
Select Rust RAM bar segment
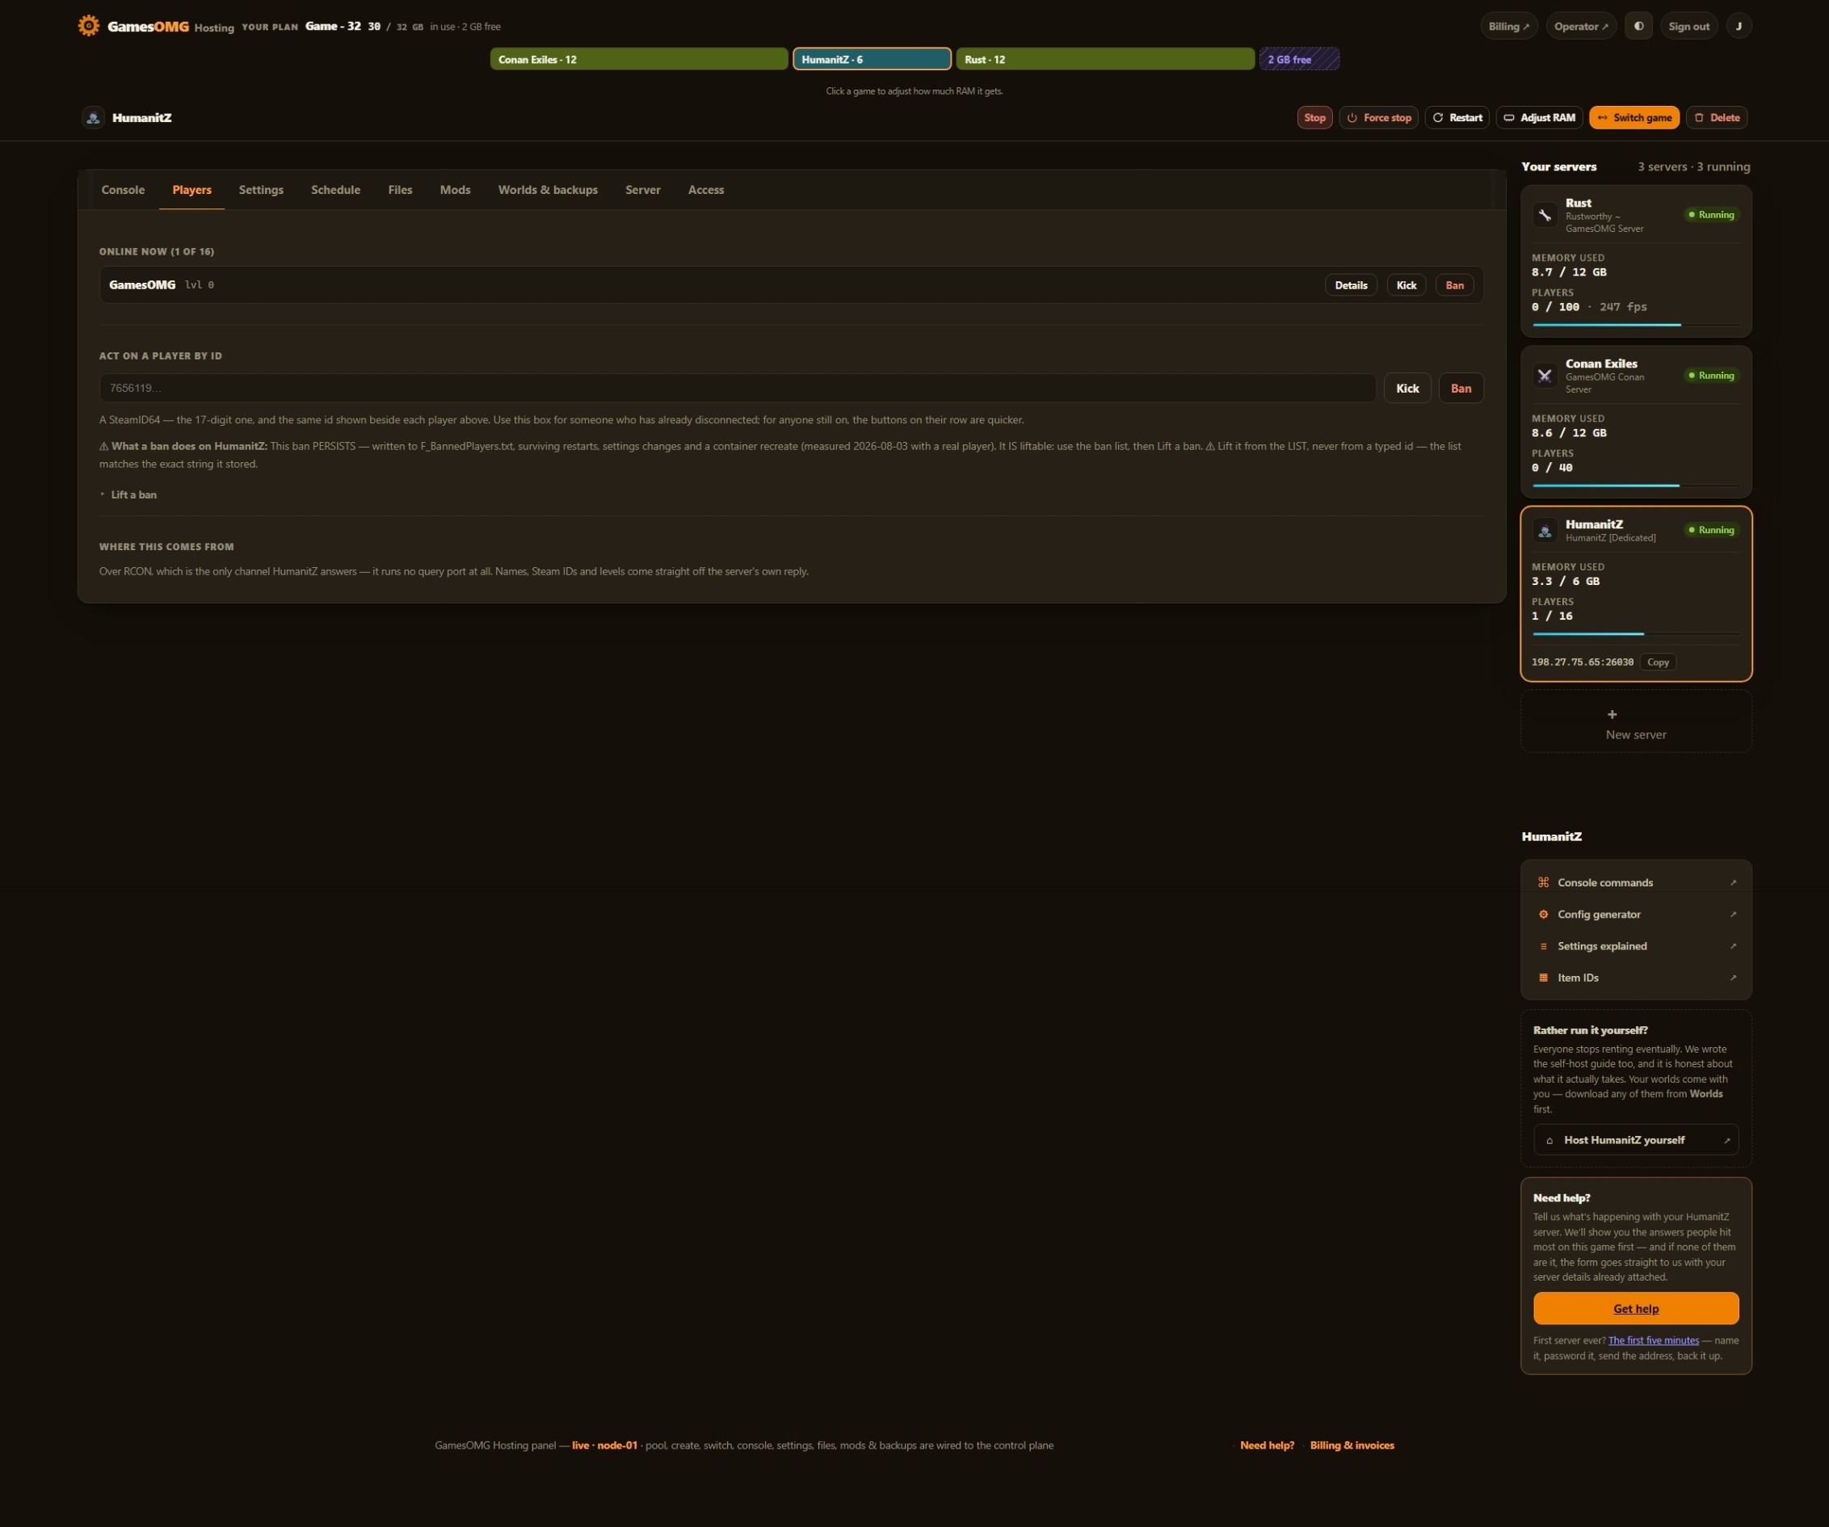[1105, 59]
